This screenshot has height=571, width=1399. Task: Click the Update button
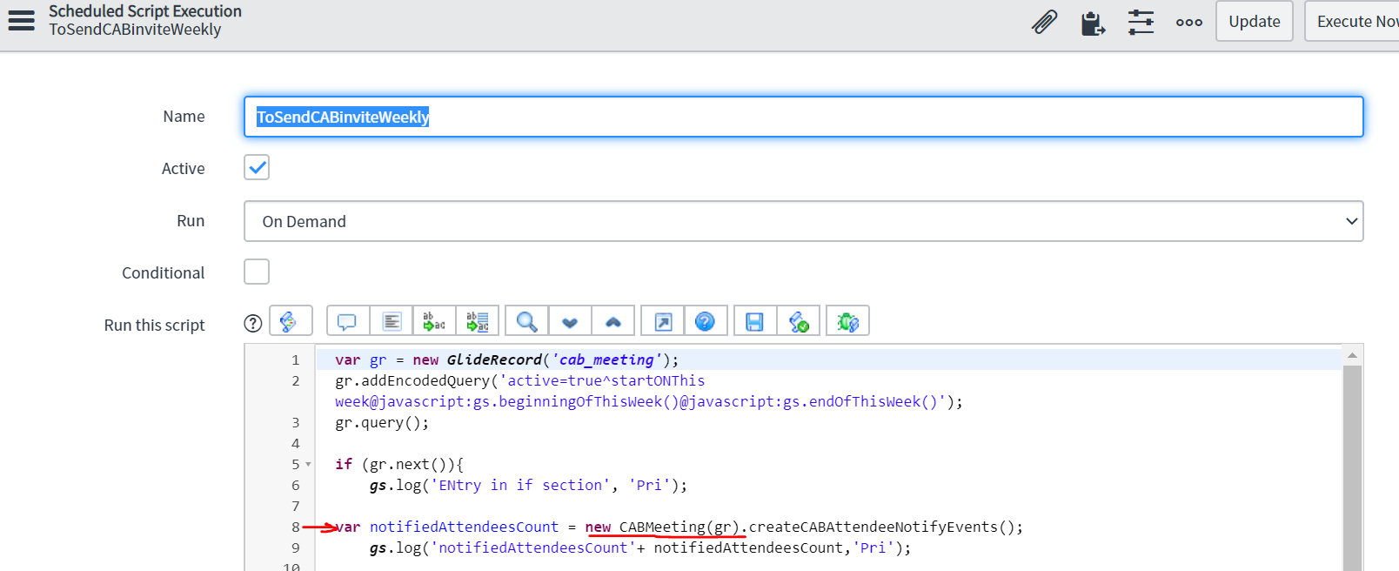point(1254,22)
